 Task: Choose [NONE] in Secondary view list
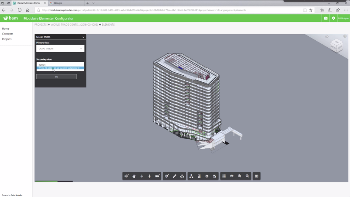tap(60, 65)
